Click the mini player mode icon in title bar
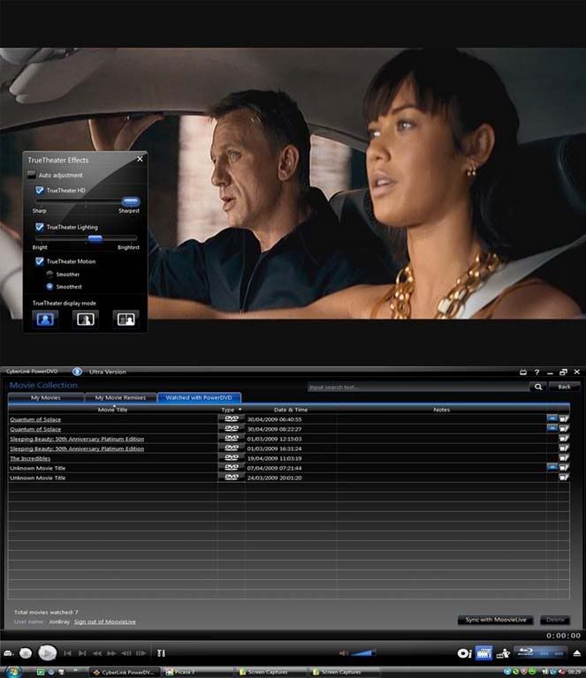This screenshot has width=586, height=678. pyautogui.click(x=523, y=372)
